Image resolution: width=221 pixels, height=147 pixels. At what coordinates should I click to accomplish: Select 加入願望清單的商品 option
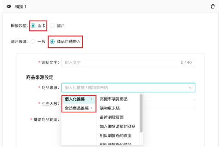[x=117, y=126]
